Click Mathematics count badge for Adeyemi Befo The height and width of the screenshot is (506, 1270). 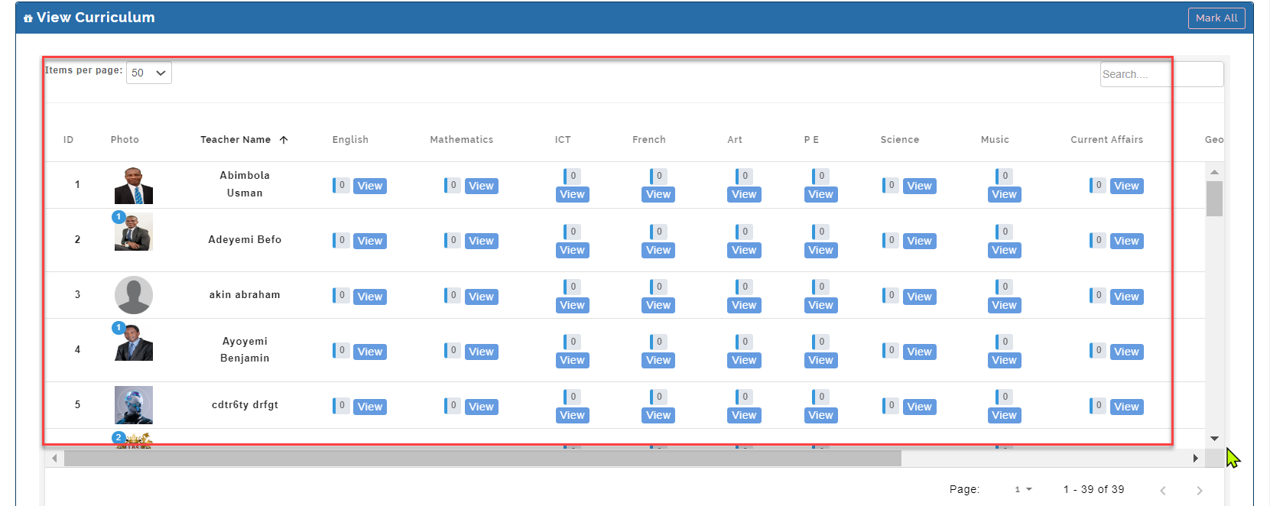453,240
